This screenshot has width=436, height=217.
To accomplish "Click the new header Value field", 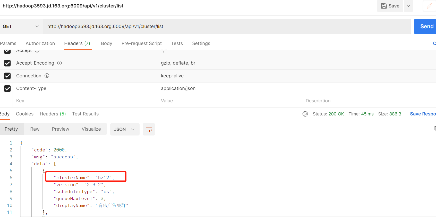I will click(229, 101).
